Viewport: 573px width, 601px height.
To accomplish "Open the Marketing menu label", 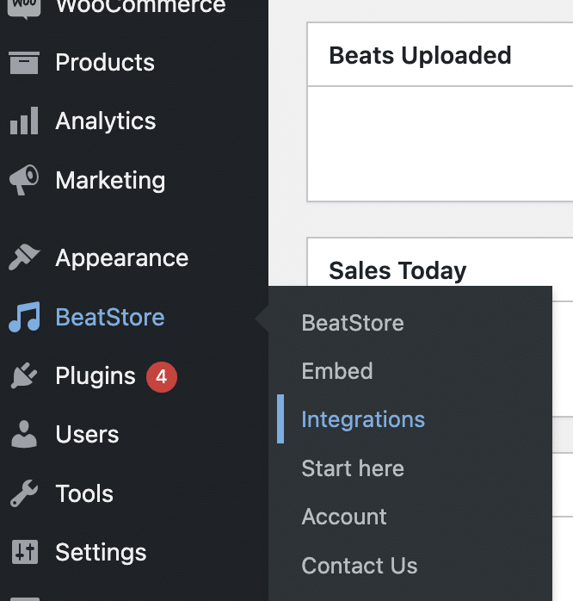I will [110, 180].
